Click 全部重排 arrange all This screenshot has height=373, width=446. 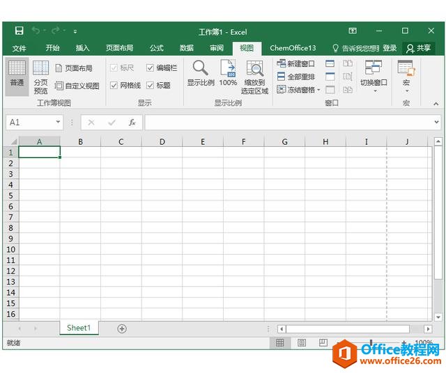(295, 77)
